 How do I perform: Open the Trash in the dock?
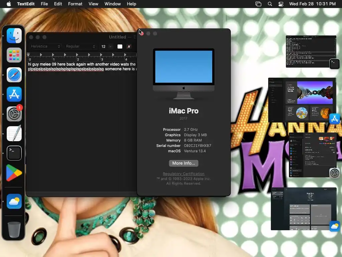[14, 230]
